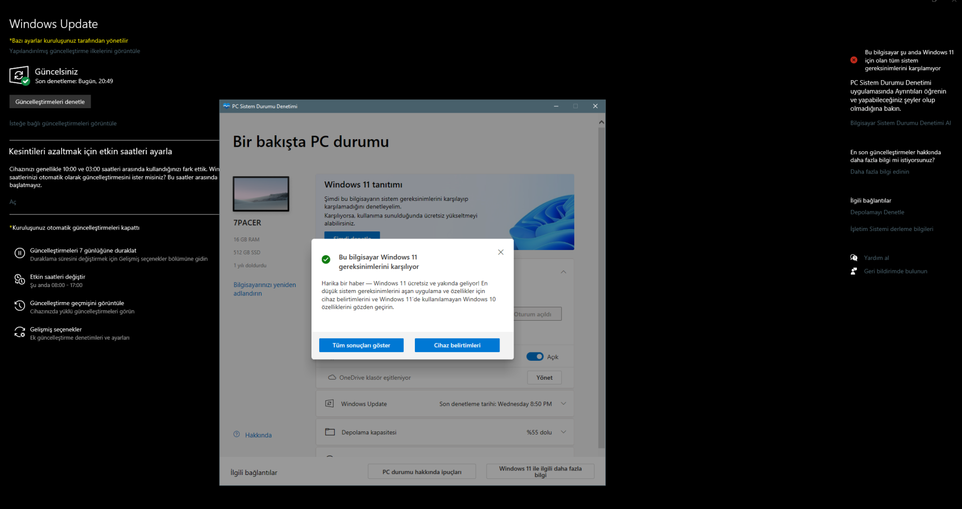This screenshot has height=509, width=962.
Task: Click PC durumu hakkında ipuçları button
Action: [422, 472]
